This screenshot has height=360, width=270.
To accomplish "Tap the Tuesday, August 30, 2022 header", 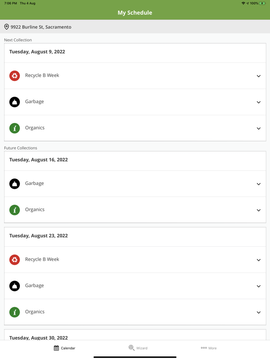I will pyautogui.click(x=39, y=337).
